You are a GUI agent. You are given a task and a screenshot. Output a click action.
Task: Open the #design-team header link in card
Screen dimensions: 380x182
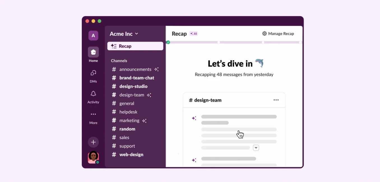point(205,100)
